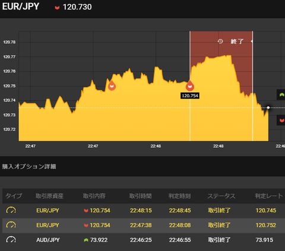Click the タイプ column header
The height and width of the screenshot is (251, 285).
(14, 196)
